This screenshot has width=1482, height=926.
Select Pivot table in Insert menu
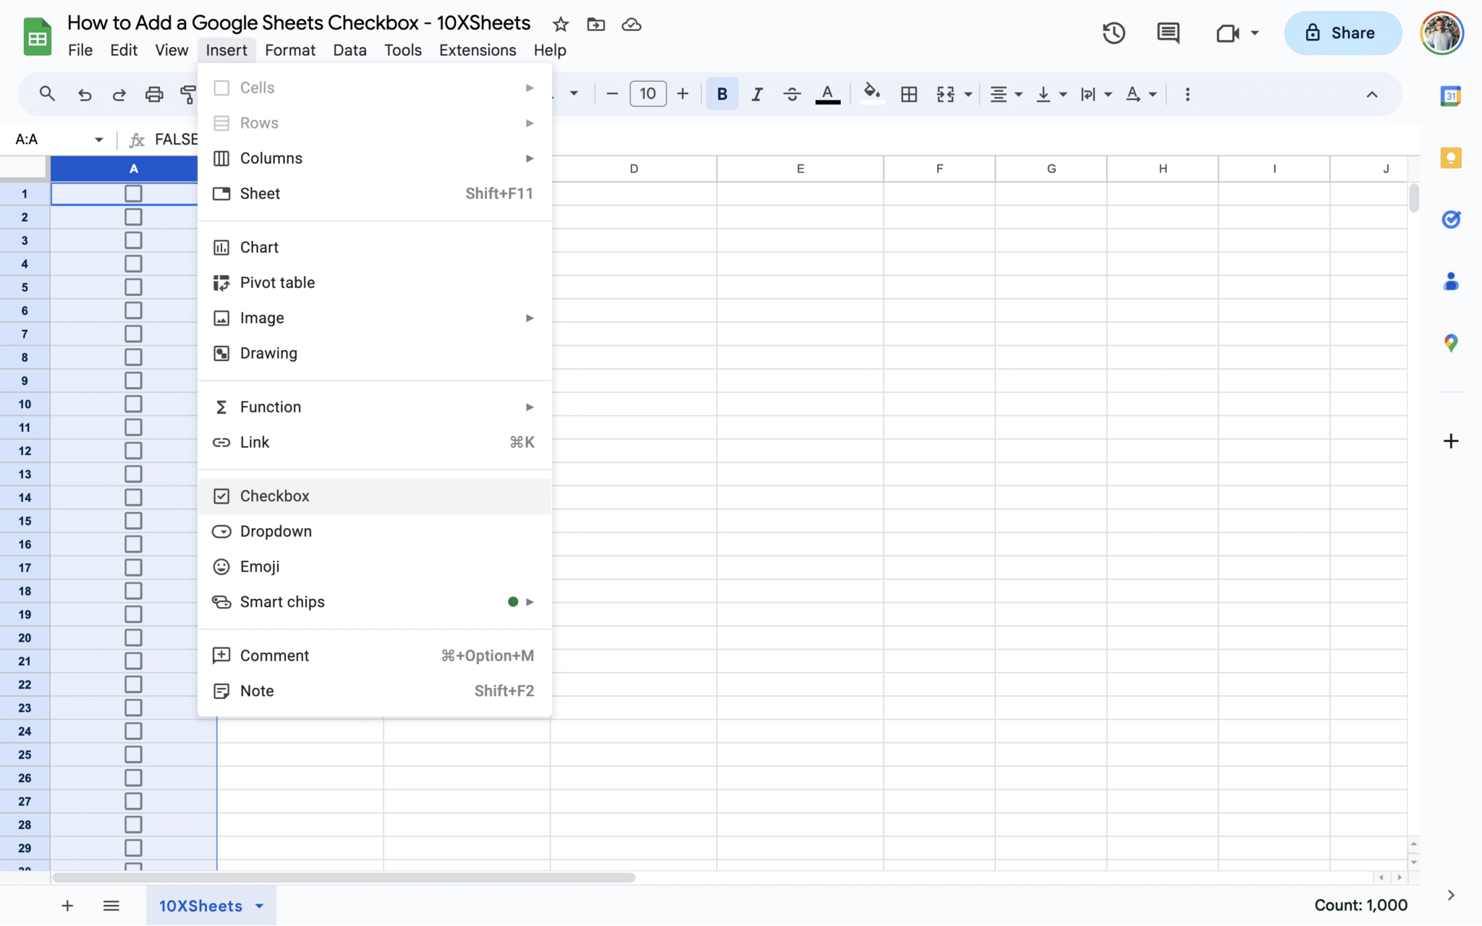[375, 283]
